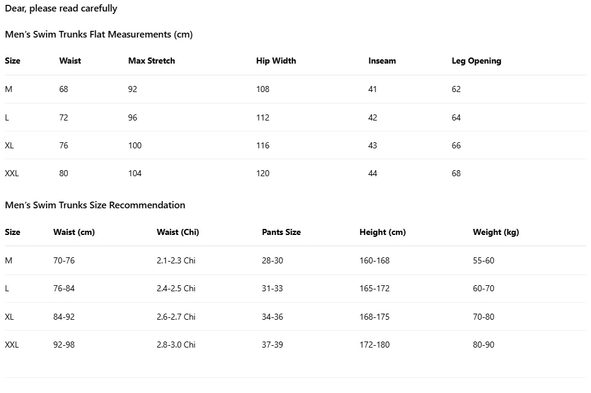Image resolution: width=591 pixels, height=393 pixels.
Task: Click the 'Weight (kg)' column header
Action: tap(496, 232)
